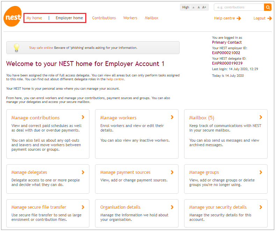Open the Manage groups heading link
Screen dimensions: 276x231
204,172
